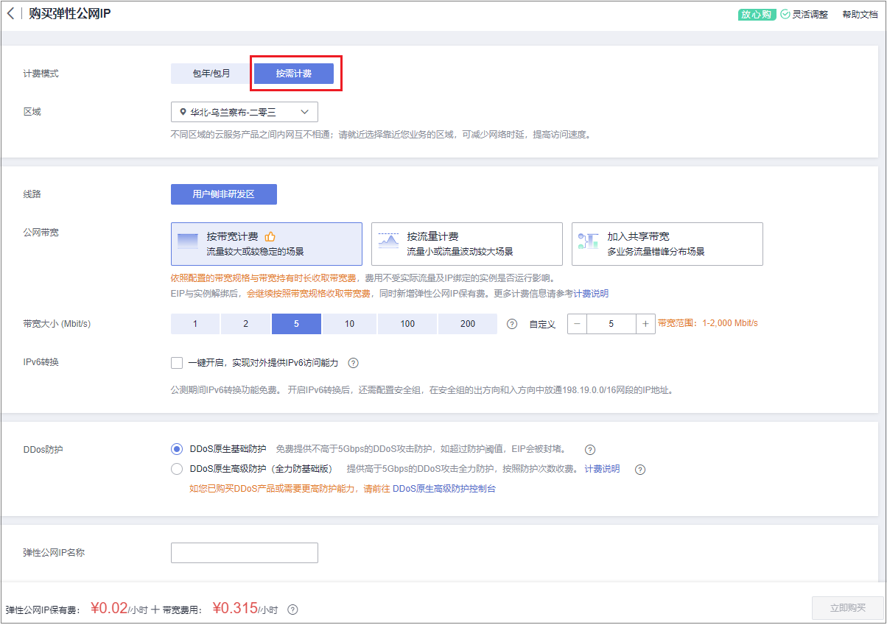Open 帮助文档 link in header
Screen dimensions: 887x625
coord(860,15)
